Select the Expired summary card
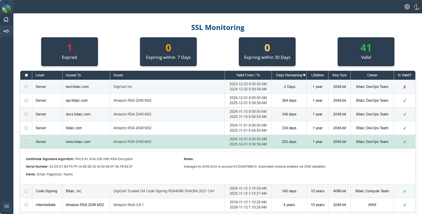Image resolution: width=422 pixels, height=214 pixels. [69, 52]
